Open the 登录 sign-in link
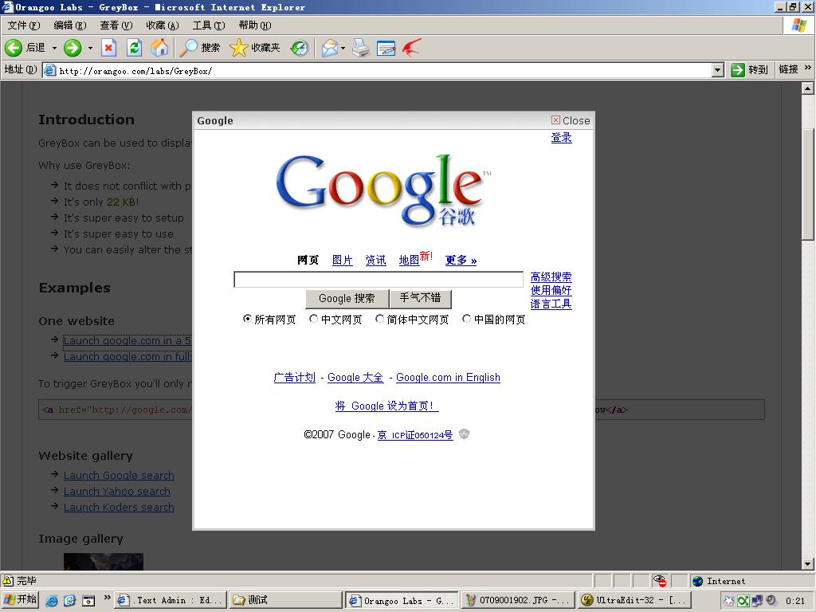Image resolution: width=816 pixels, height=612 pixels. 562,137
